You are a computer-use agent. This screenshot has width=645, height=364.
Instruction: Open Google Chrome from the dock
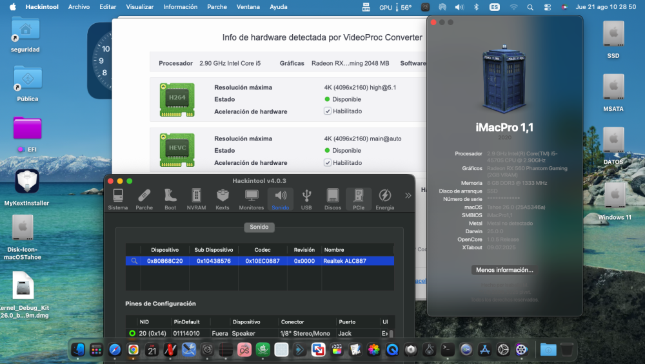pos(134,350)
